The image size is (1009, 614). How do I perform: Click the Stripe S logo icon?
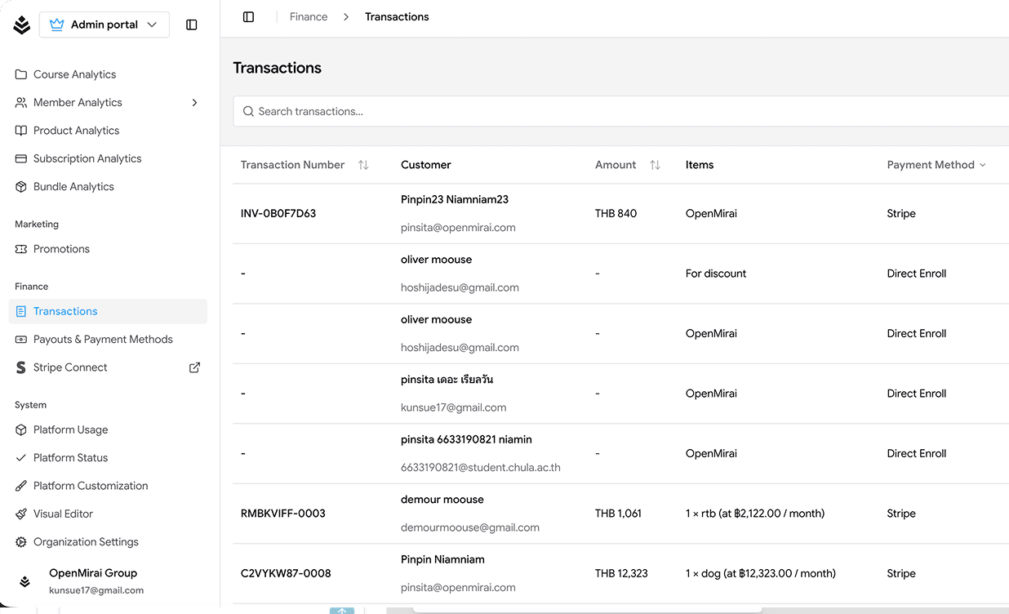tap(21, 367)
